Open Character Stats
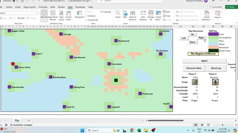The height and width of the screenshot is (133, 238). click(194, 68)
